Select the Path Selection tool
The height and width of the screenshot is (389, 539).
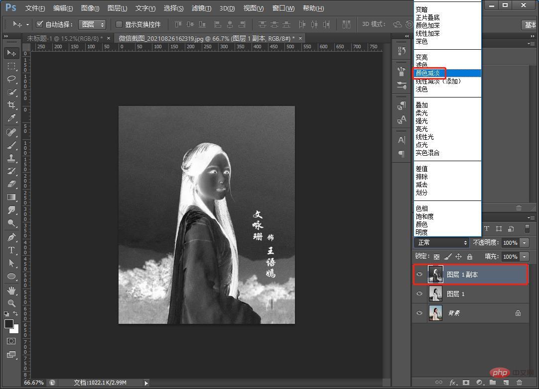pyautogui.click(x=11, y=263)
